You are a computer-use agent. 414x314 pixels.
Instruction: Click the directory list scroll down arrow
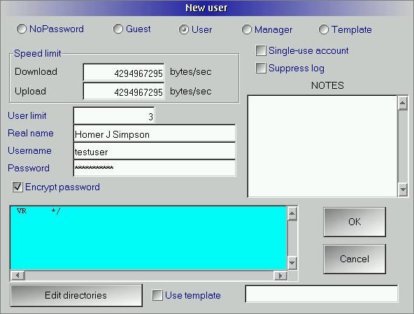[292, 263]
